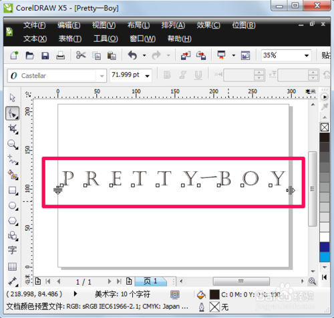334x318 pixels.
Task: Open the 35% zoom level dropdown
Action: (x=307, y=55)
